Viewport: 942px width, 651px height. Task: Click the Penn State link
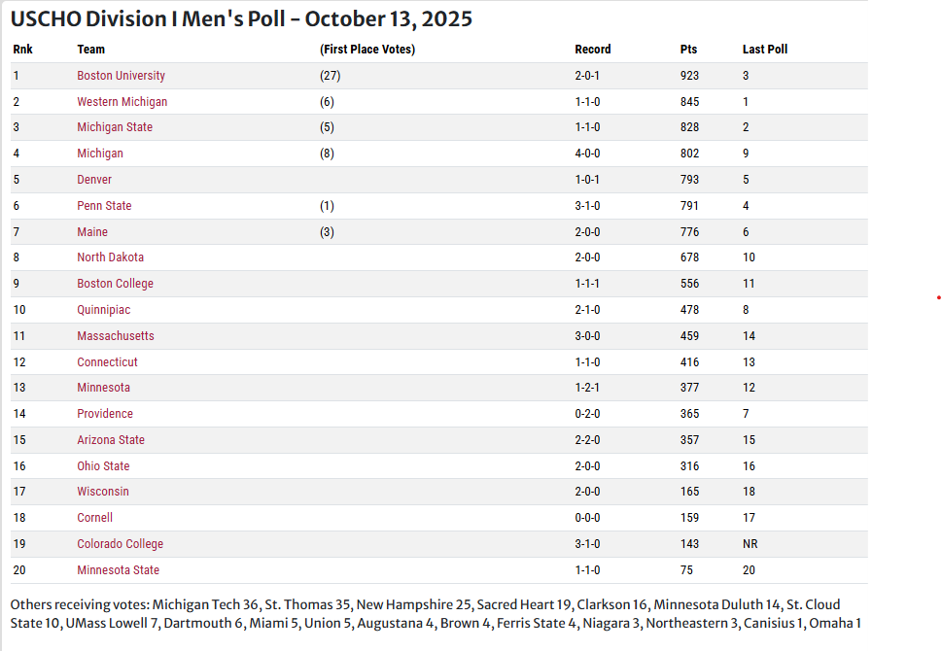click(x=104, y=206)
